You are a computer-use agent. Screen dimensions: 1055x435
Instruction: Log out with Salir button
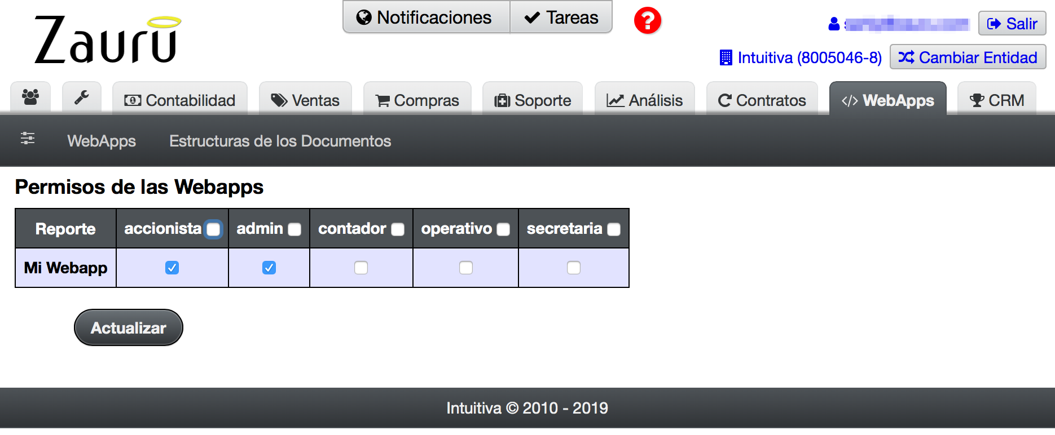tap(1012, 24)
